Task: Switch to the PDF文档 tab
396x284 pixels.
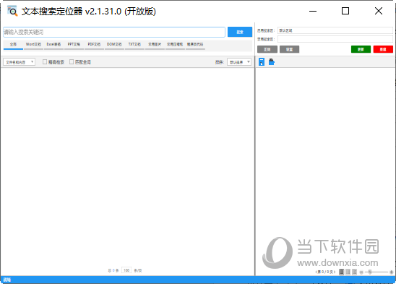Action: [x=94, y=45]
